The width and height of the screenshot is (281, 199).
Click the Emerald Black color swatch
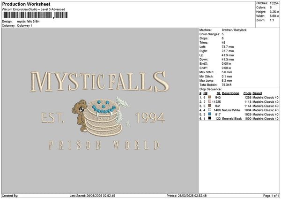(x=210, y=118)
